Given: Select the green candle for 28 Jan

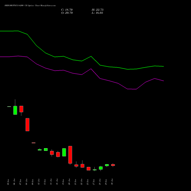Looking at the screenshot, I should point(101,168).
